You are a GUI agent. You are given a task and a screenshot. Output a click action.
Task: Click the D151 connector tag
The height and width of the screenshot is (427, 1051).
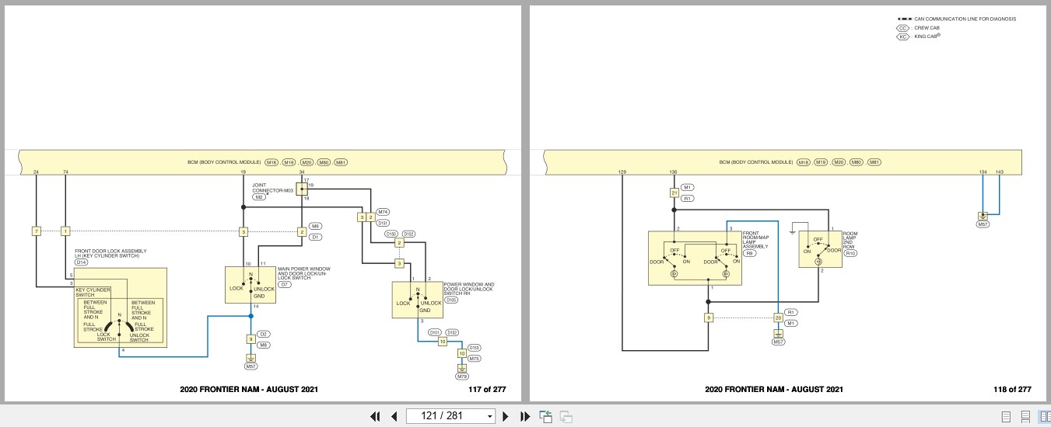[383, 224]
